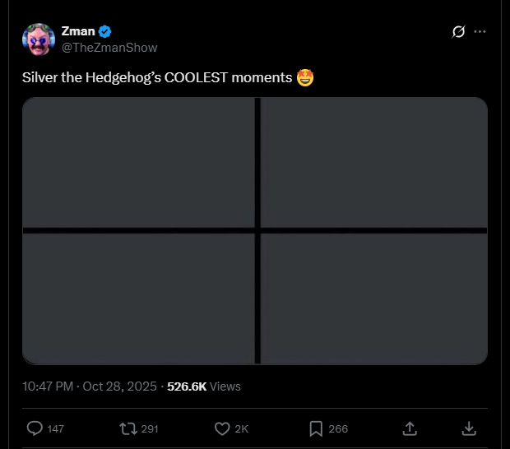Open the bottom-left media thumbnail

click(x=138, y=299)
